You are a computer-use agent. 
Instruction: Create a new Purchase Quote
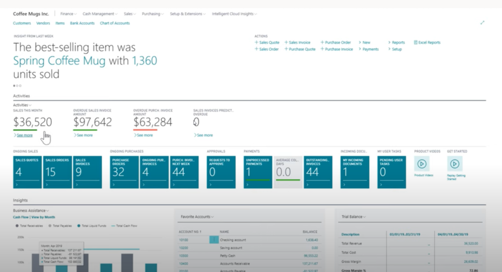[x=300, y=49]
